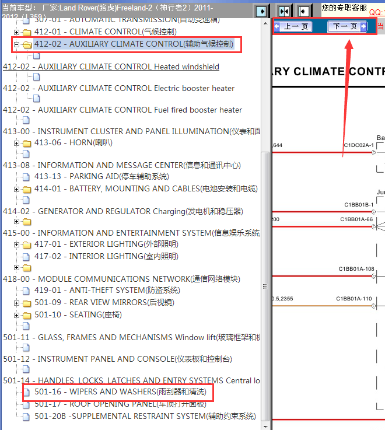385x430 pixels.
Task: Expand the 413-06 HORN node
Action: [x=17, y=143]
